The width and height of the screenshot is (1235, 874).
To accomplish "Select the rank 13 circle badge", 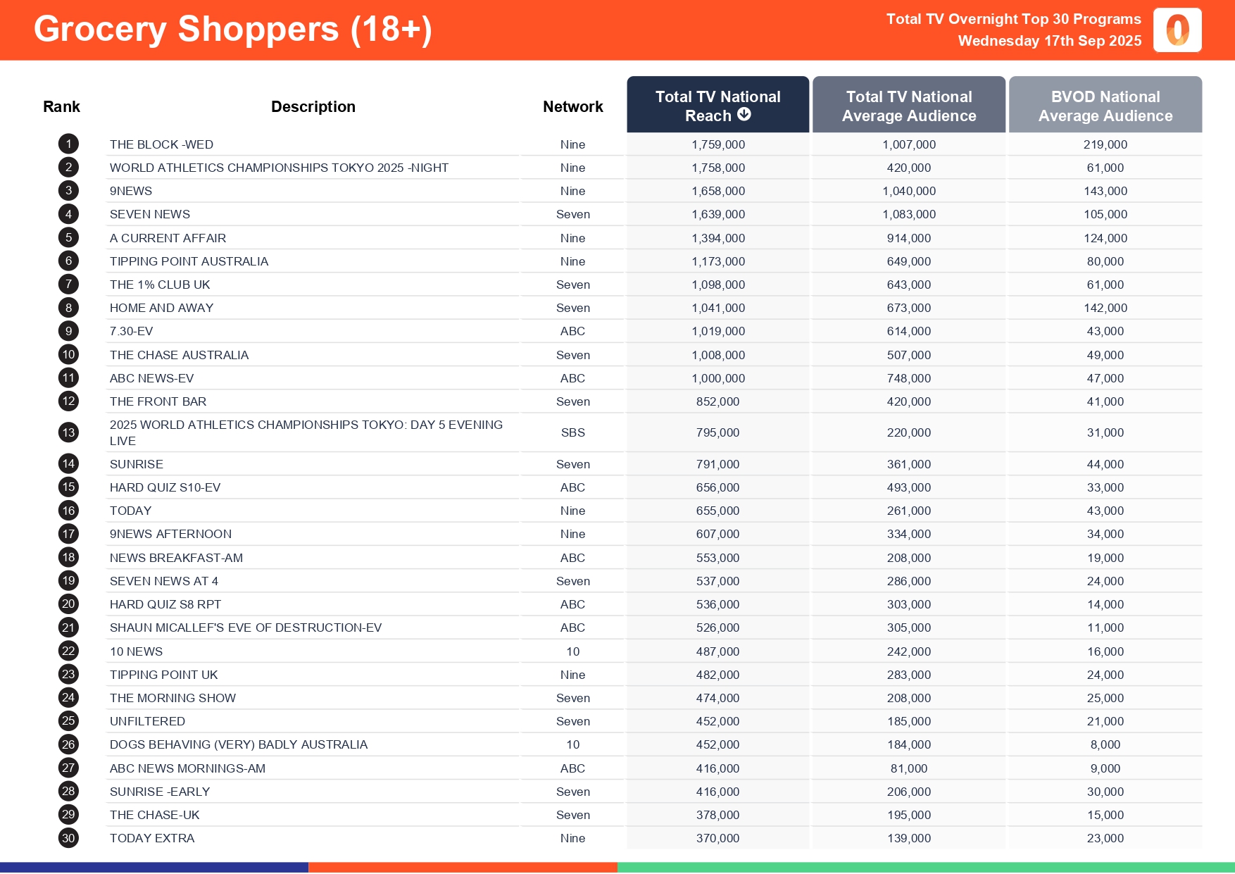I will point(68,432).
